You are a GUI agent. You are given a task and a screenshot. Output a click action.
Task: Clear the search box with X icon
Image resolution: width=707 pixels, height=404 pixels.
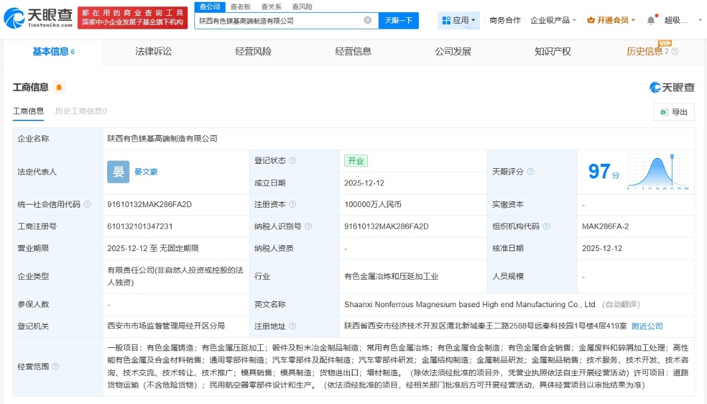368,20
